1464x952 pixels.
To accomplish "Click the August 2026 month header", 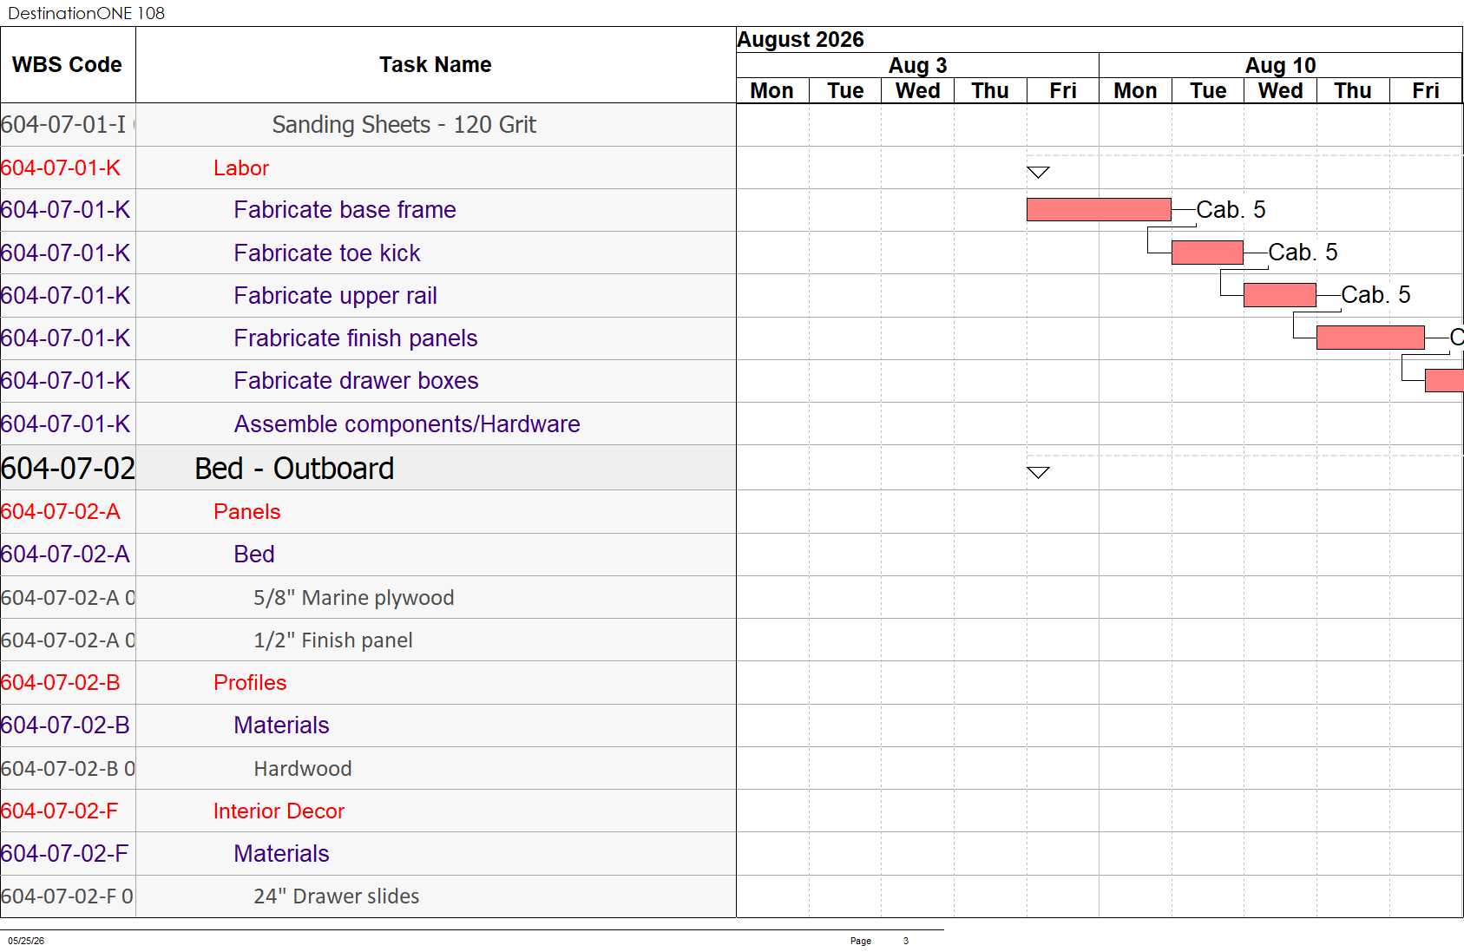I will pos(800,40).
